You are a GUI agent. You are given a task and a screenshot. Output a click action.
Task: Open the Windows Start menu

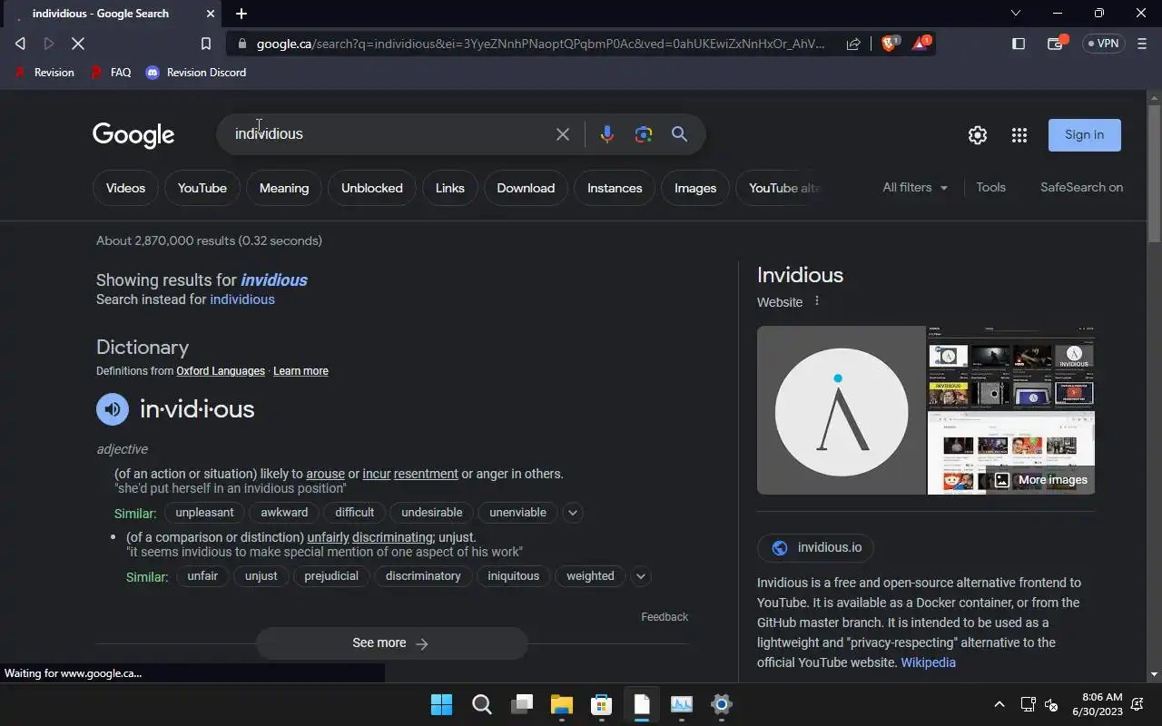click(x=441, y=704)
